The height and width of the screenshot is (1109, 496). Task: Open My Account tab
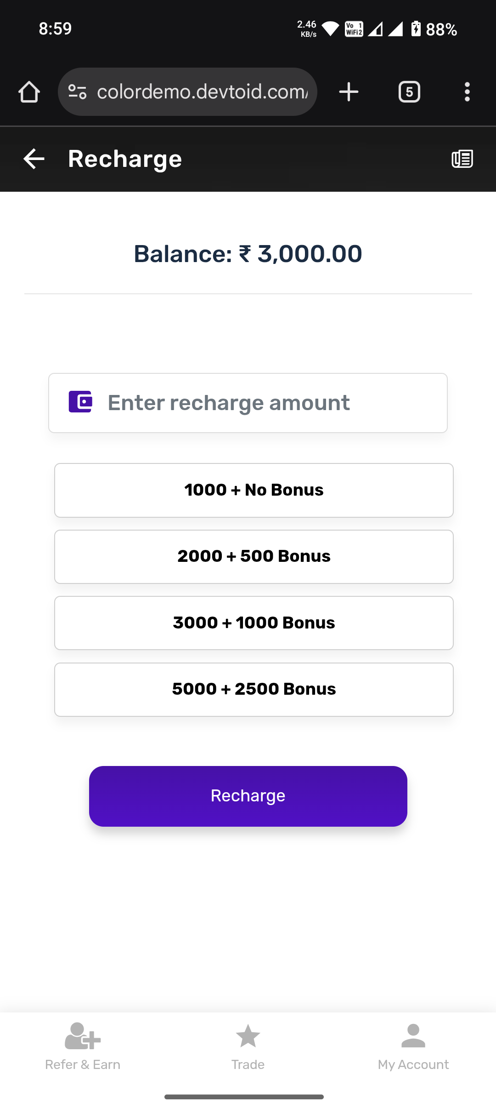click(x=413, y=1045)
